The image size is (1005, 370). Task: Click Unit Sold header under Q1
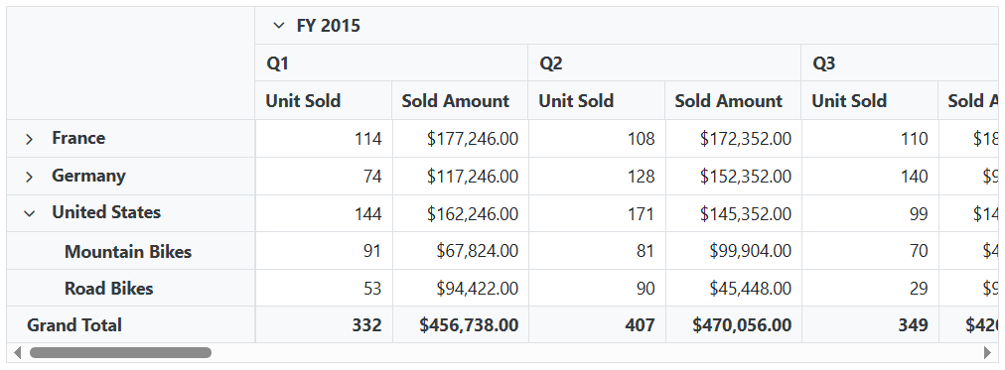(323, 100)
